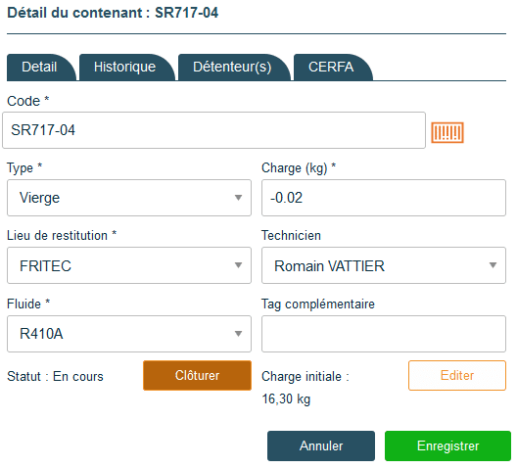
Task: Click the orange barcode scan icon
Action: click(x=447, y=132)
